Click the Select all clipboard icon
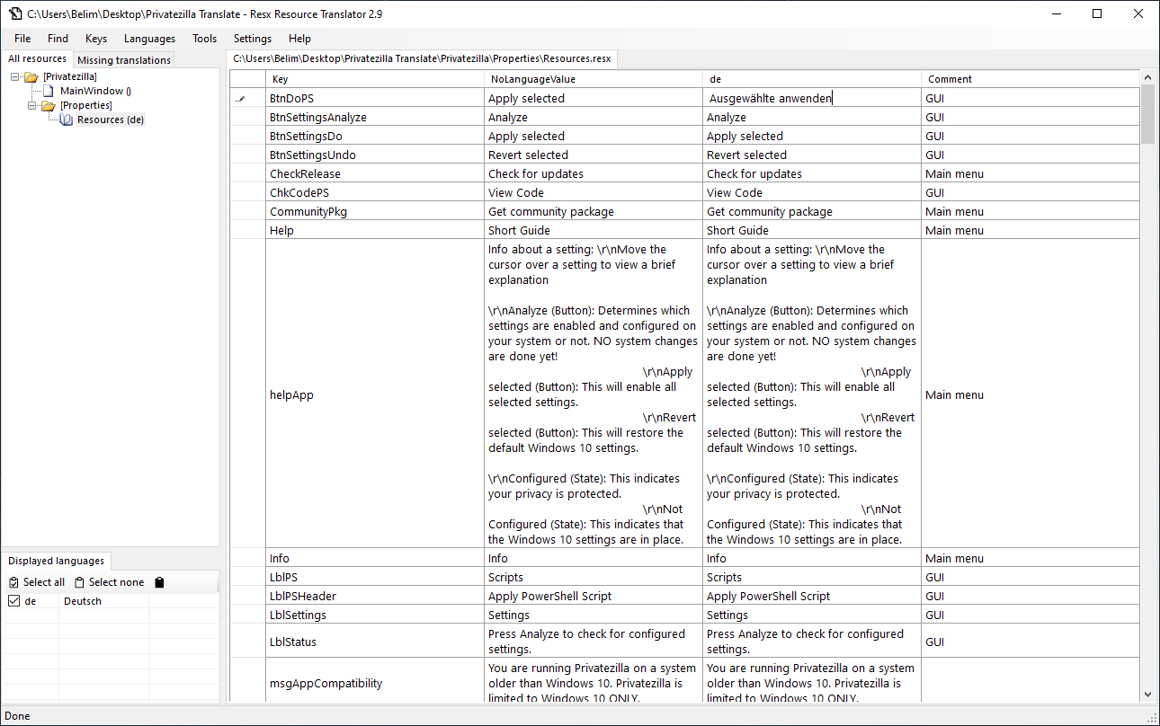Screen dimensions: 1160x726 coord(13,582)
